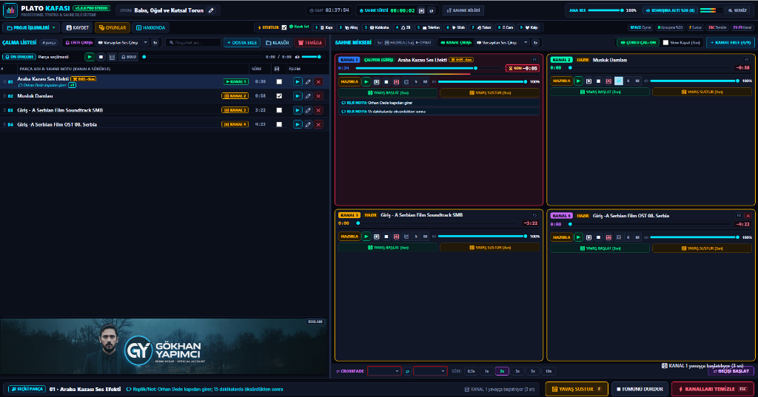The height and width of the screenshot is (397, 758).
Task: Click Tümünü Durdur to stop all
Action: 640,389
